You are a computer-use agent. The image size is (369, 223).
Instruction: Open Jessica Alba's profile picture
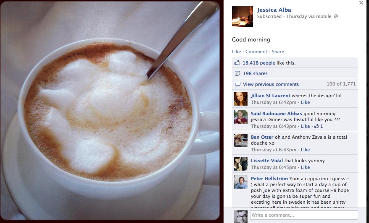coord(242,16)
